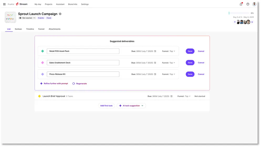Open Projects menu item
This screenshot has height=147, width=261.
click(48, 4)
